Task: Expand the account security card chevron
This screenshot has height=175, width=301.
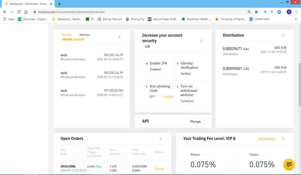Action: click(x=201, y=41)
